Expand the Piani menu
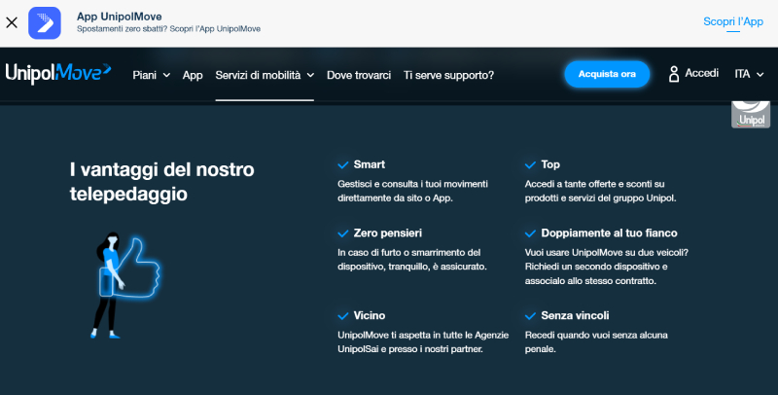Viewport: 778px width, 395px height. [x=152, y=75]
